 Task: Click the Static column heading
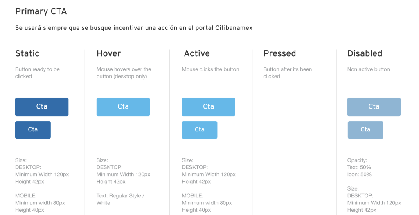click(27, 53)
